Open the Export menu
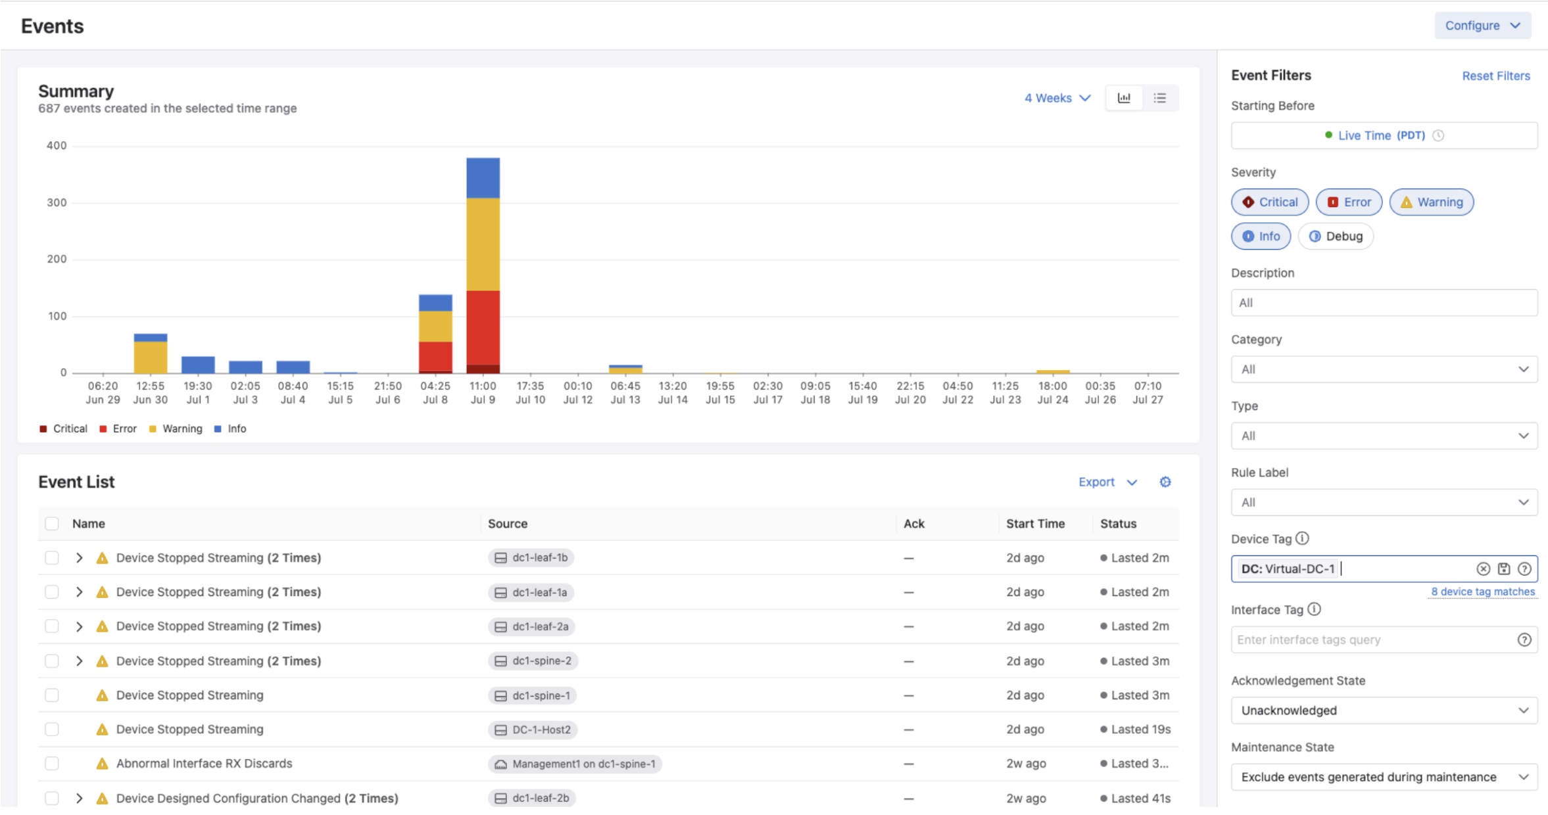 point(1107,482)
